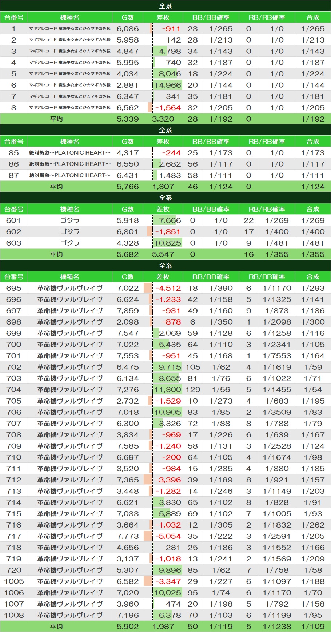Select the 3,830 value for machine 714

coord(170,502)
